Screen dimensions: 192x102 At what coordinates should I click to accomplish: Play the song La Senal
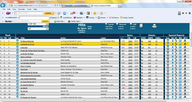[x=17, y=87]
